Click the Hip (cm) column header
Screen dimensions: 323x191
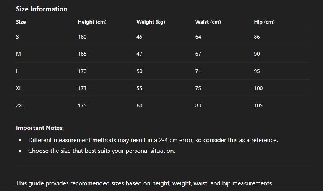[264, 22]
